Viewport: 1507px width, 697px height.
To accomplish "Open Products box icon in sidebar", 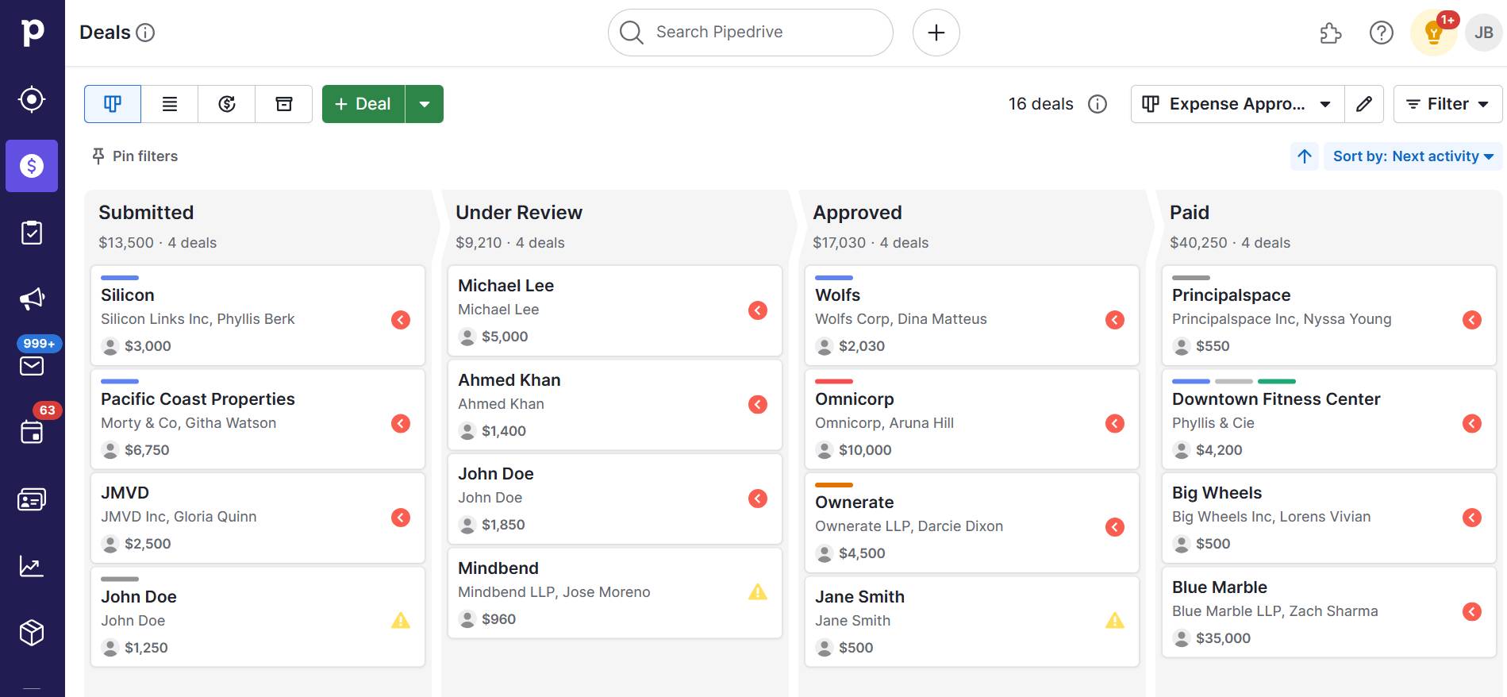I will tap(32, 633).
